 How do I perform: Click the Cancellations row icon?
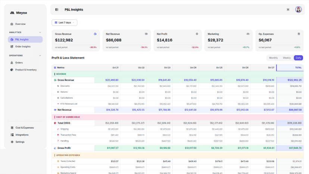click(x=58, y=98)
